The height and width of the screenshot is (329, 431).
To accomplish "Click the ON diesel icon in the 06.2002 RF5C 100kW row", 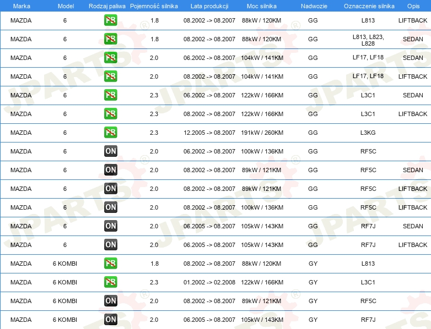I will [x=110, y=151].
